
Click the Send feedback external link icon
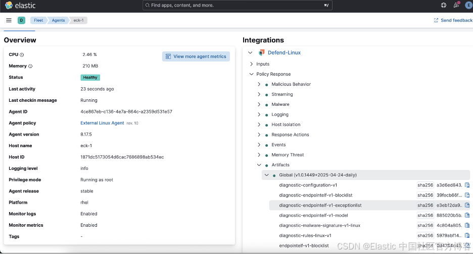pyautogui.click(x=436, y=20)
